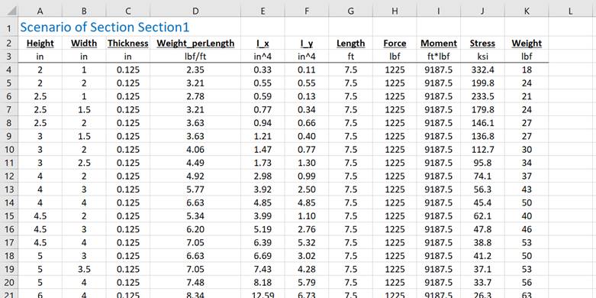Select Weight_perLength value 4.92
The width and height of the screenshot is (596, 298).
pos(195,177)
